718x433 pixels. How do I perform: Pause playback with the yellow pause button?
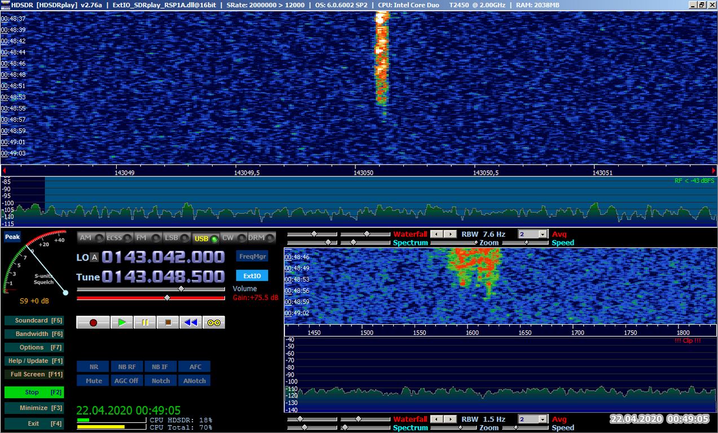pyautogui.click(x=145, y=322)
